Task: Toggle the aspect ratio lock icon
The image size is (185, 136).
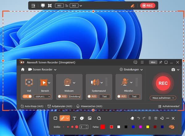Action: click(x=67, y=6)
